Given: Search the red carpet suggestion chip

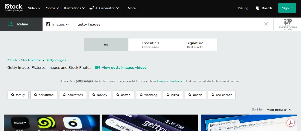Looking at the screenshot, I should [222, 95].
